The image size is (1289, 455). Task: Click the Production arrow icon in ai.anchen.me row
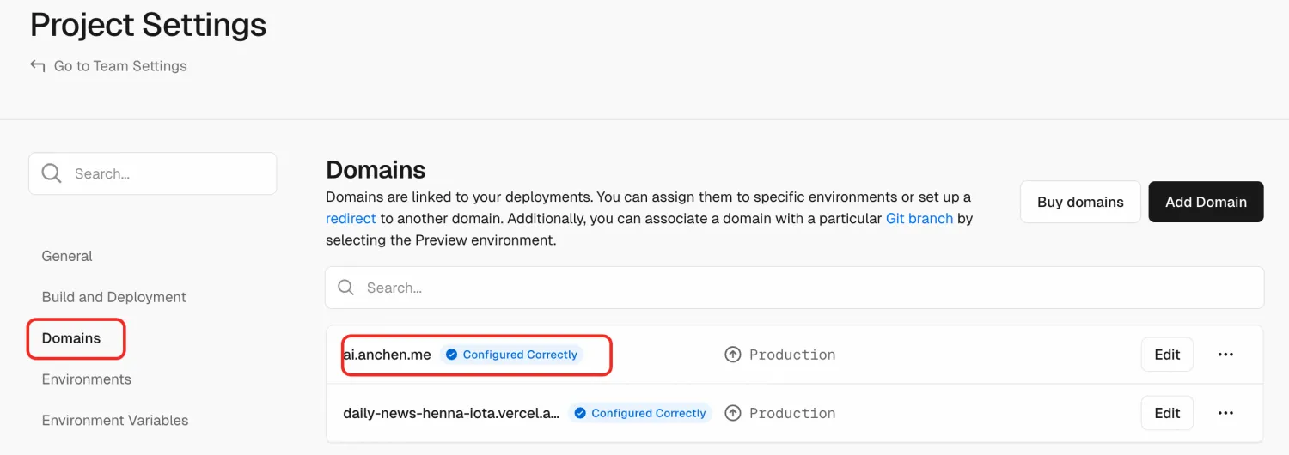733,355
